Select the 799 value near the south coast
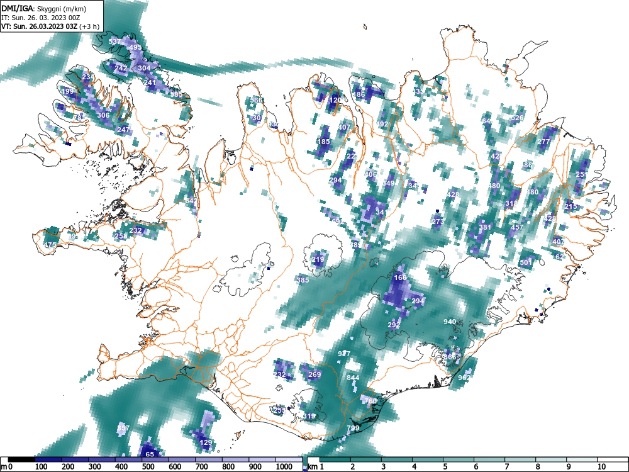This screenshot has height=472, width=629. [x=353, y=428]
